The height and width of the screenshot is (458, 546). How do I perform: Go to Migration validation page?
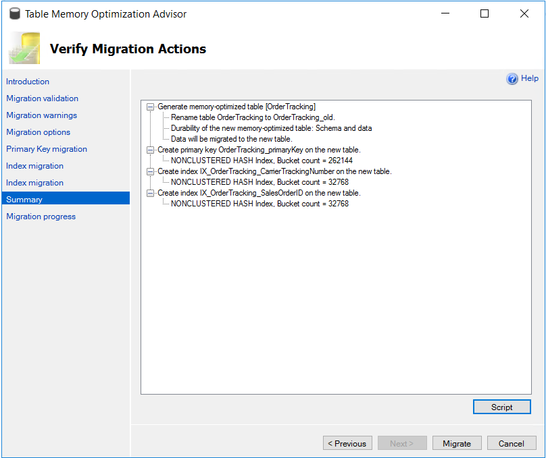pyautogui.click(x=42, y=98)
